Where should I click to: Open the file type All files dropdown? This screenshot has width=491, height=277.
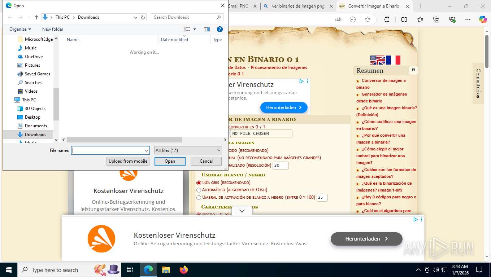point(188,150)
